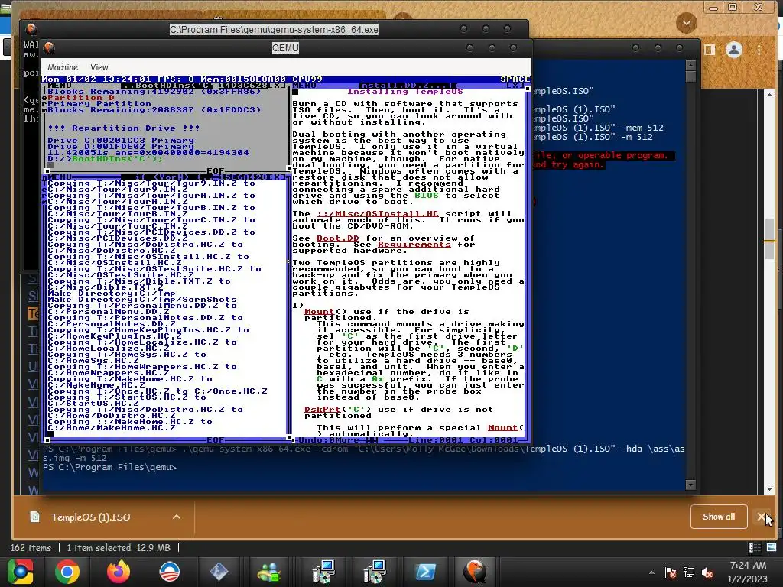783x587 pixels.
Task: Click the muted volume tray icon
Action: [707, 572]
